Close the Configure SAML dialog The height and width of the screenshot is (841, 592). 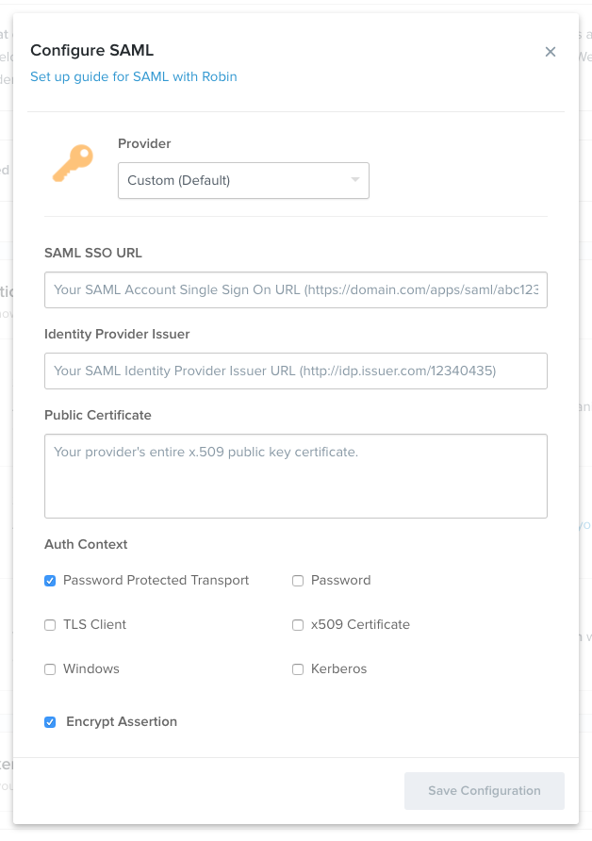coord(551,52)
